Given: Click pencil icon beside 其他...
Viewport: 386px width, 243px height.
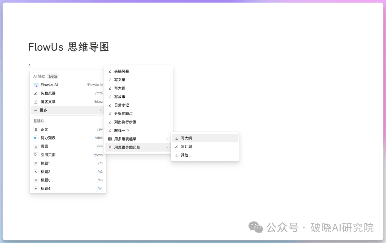Looking at the screenshot, I should (177, 155).
